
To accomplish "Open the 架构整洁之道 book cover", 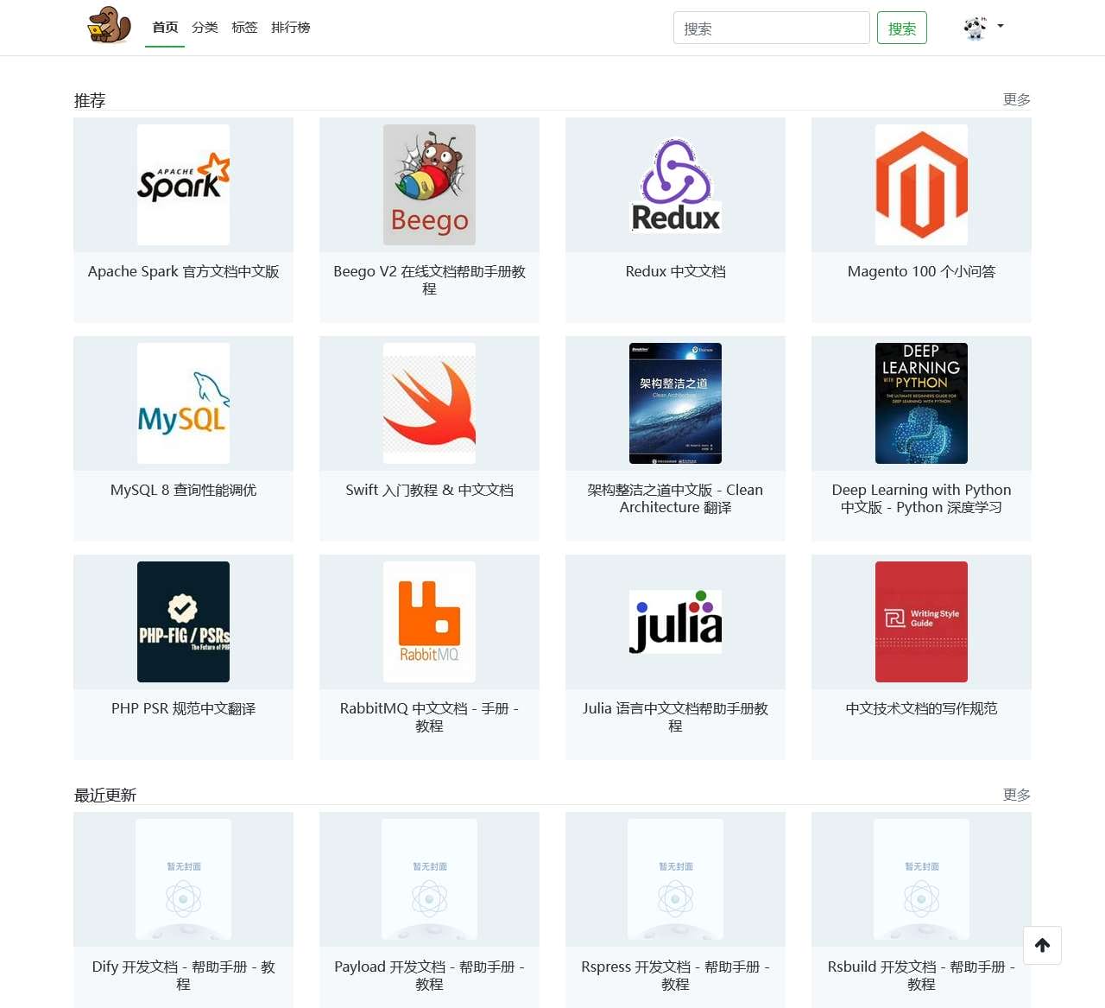I will pyautogui.click(x=675, y=403).
